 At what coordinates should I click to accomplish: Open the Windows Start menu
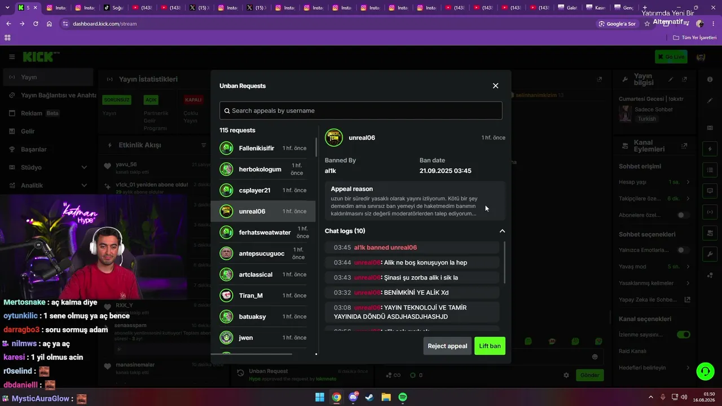tap(320, 397)
